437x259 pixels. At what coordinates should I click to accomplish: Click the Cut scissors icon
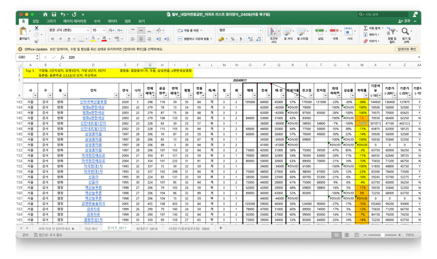click(36, 28)
